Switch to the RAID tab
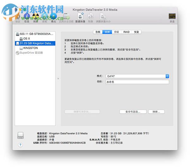The height and width of the screenshot is (168, 190). coord(126,32)
